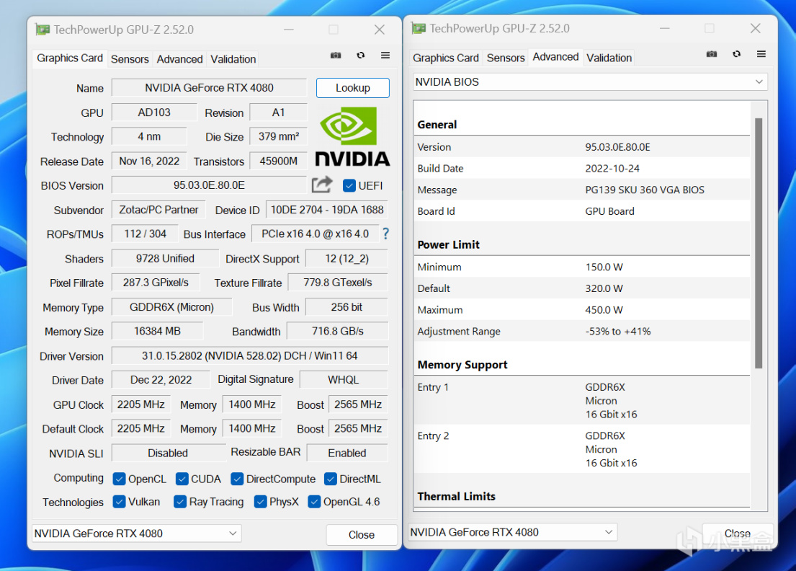Click the Maximum power value 450.0 W
Image resolution: width=796 pixels, height=571 pixels.
tap(604, 310)
